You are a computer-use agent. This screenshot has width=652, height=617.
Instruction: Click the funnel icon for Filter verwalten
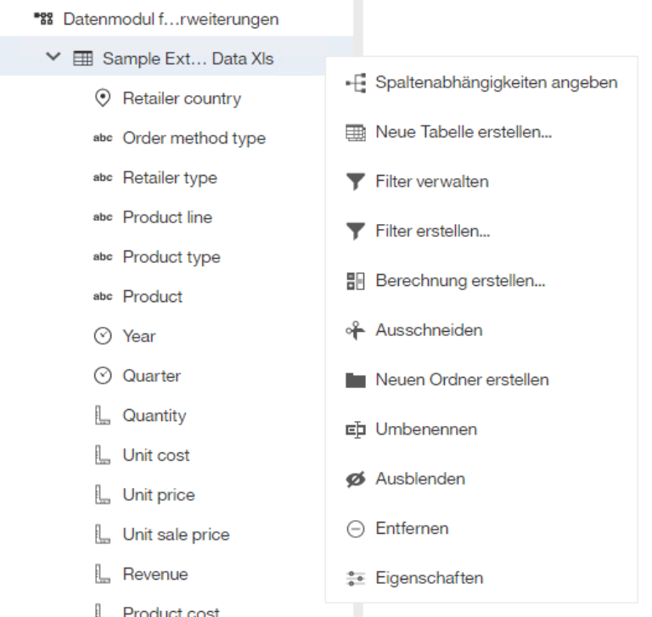356,182
